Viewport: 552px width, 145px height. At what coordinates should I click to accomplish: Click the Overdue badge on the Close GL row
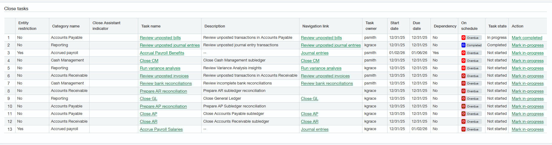coord(471,99)
